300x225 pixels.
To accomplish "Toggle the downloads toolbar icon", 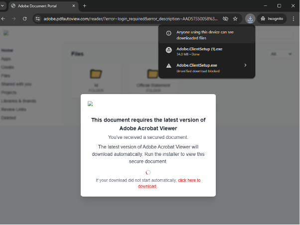I will pyautogui.click(x=250, y=19).
